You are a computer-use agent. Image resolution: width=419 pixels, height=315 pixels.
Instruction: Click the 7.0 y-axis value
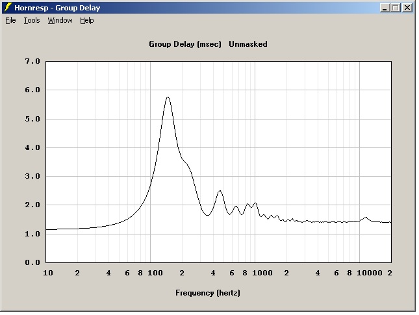pos(32,61)
